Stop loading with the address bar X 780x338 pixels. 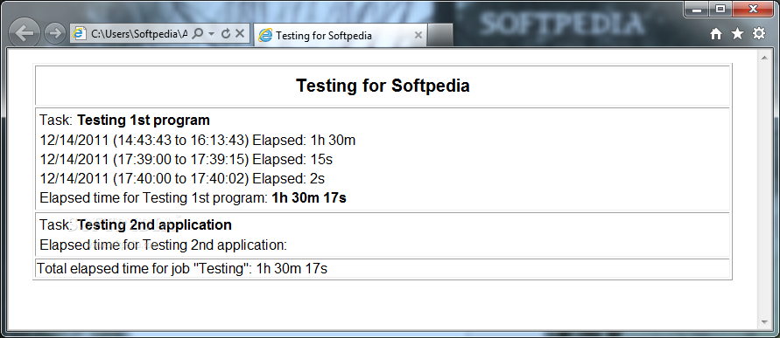coord(240,34)
